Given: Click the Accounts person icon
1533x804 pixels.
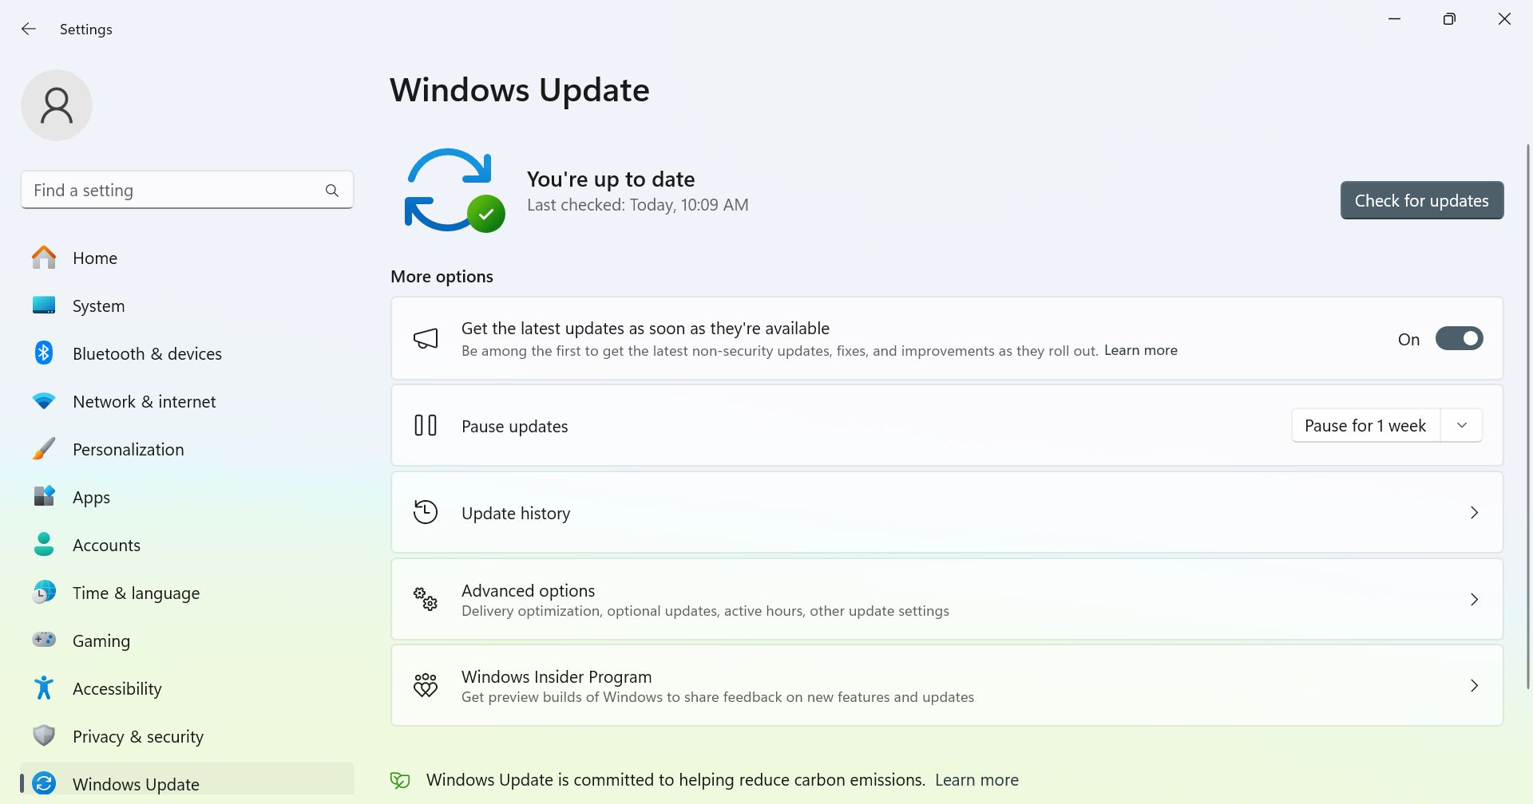Looking at the screenshot, I should click(x=44, y=544).
